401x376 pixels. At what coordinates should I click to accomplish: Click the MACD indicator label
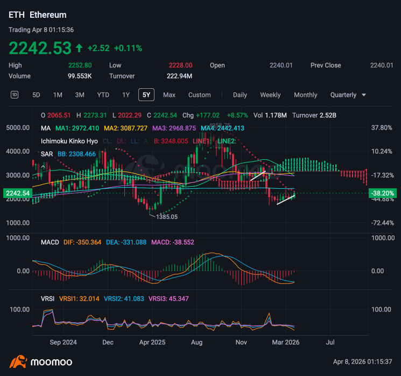click(x=50, y=242)
